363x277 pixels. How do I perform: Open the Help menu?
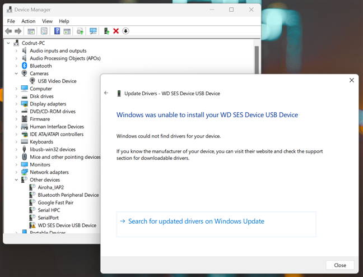tap(64, 21)
